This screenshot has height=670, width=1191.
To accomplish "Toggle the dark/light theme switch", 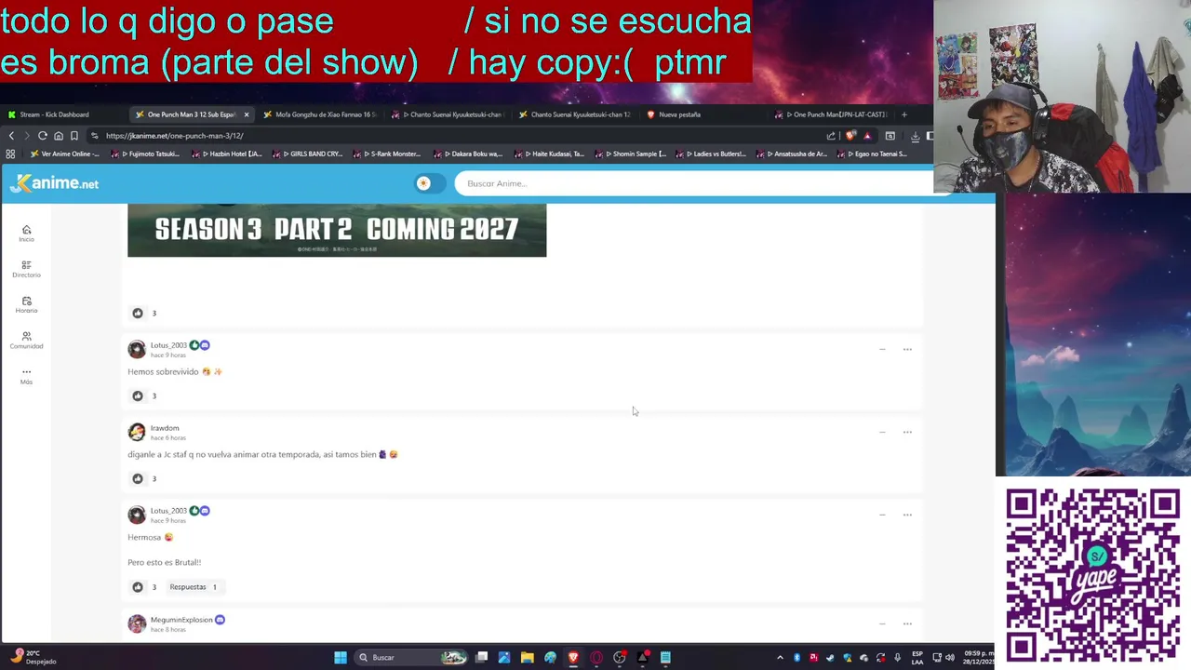I will pos(428,183).
